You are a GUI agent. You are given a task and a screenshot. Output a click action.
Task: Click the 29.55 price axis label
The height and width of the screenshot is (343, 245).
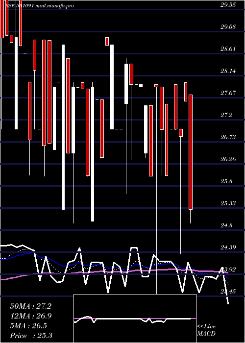[x=228, y=5]
